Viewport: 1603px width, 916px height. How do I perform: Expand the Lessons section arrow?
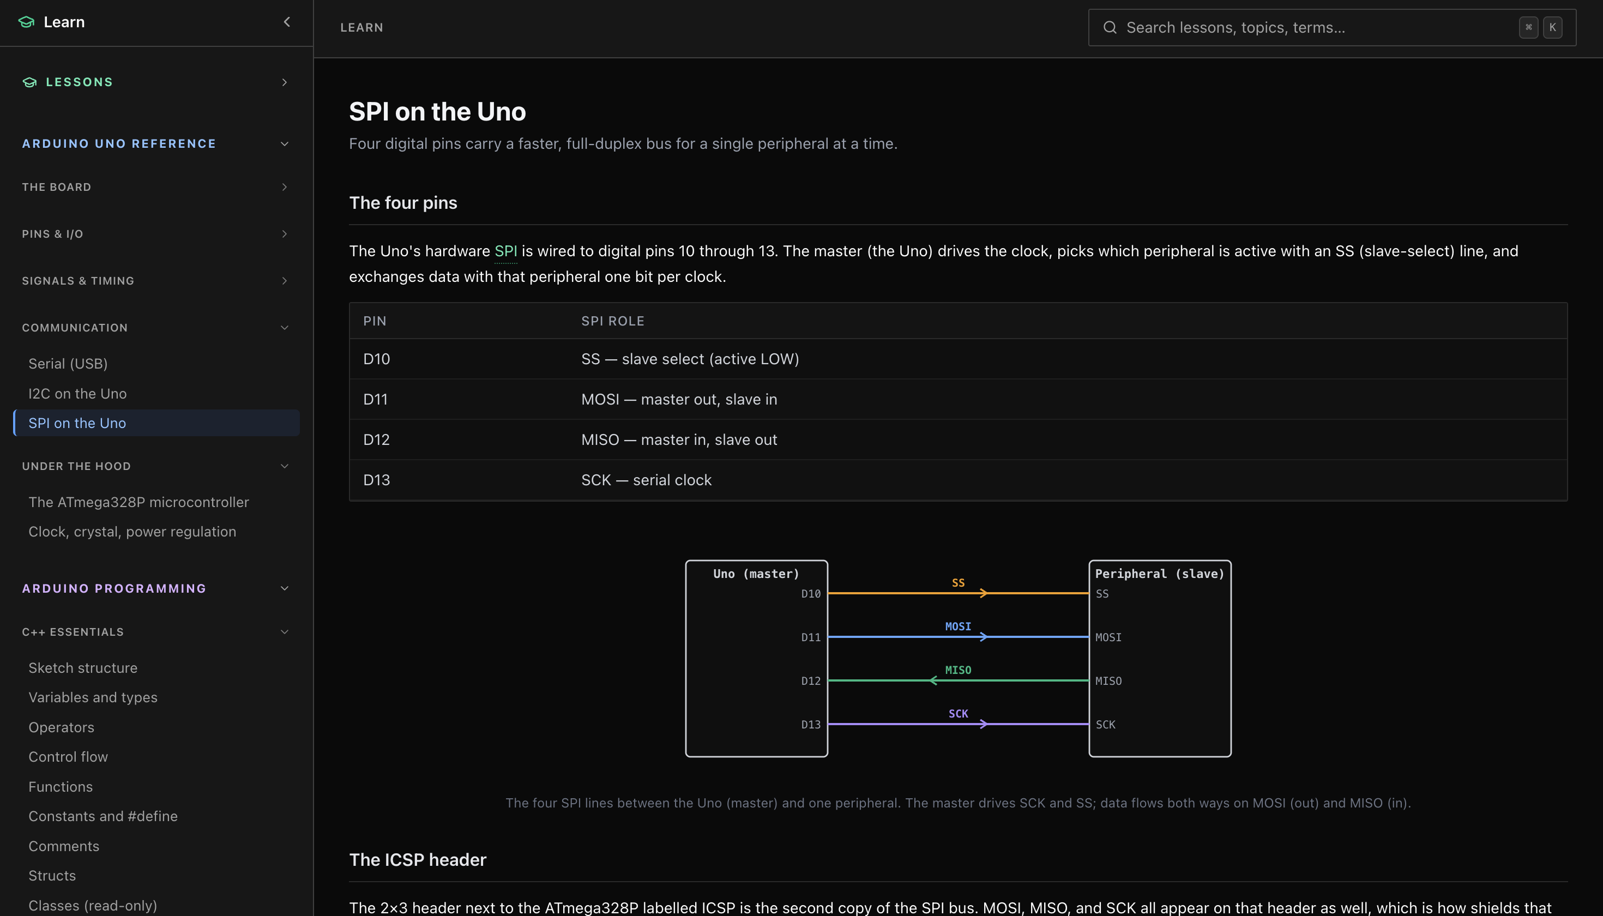tap(285, 82)
